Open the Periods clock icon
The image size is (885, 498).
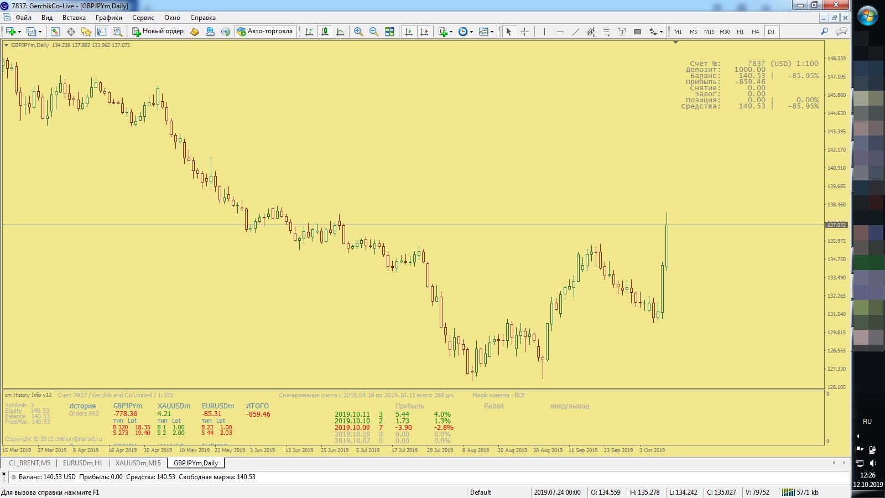[x=463, y=32]
